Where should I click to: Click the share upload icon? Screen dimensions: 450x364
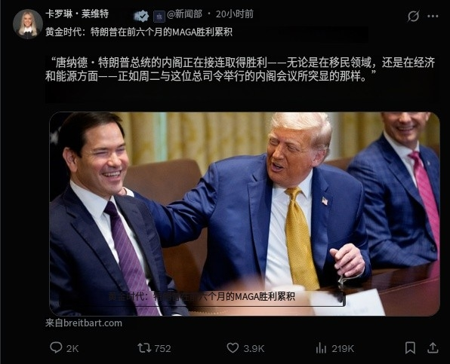click(433, 348)
